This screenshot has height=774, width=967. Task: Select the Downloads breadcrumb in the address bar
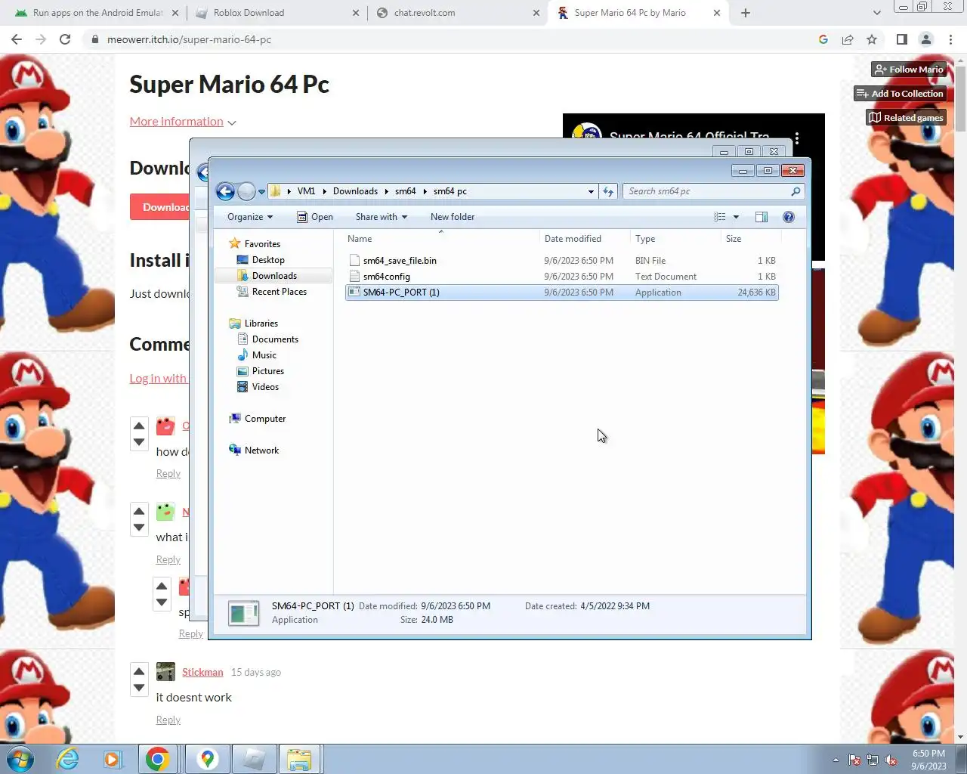coord(355,191)
